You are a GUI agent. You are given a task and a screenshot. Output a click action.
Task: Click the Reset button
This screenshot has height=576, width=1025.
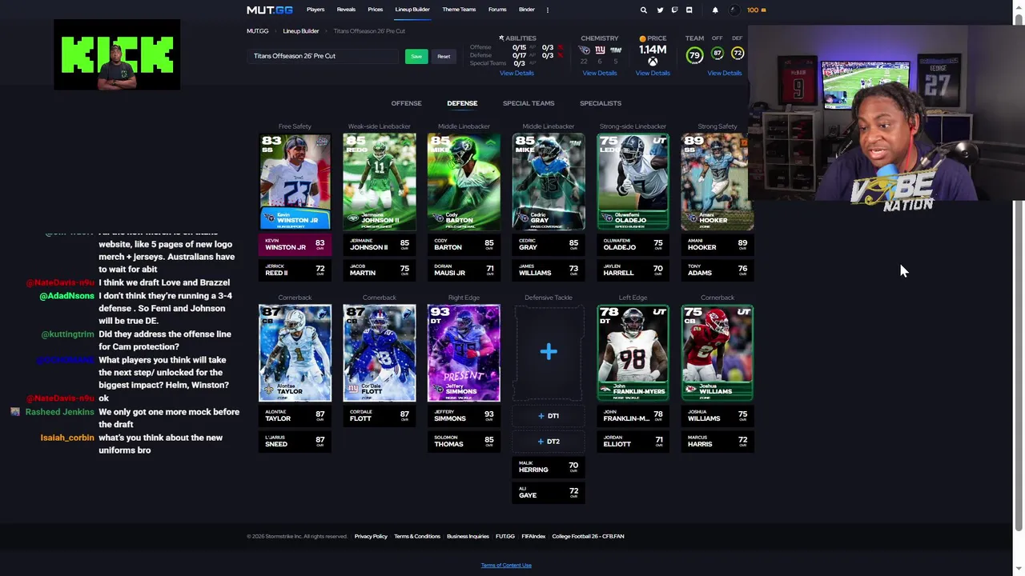click(444, 56)
